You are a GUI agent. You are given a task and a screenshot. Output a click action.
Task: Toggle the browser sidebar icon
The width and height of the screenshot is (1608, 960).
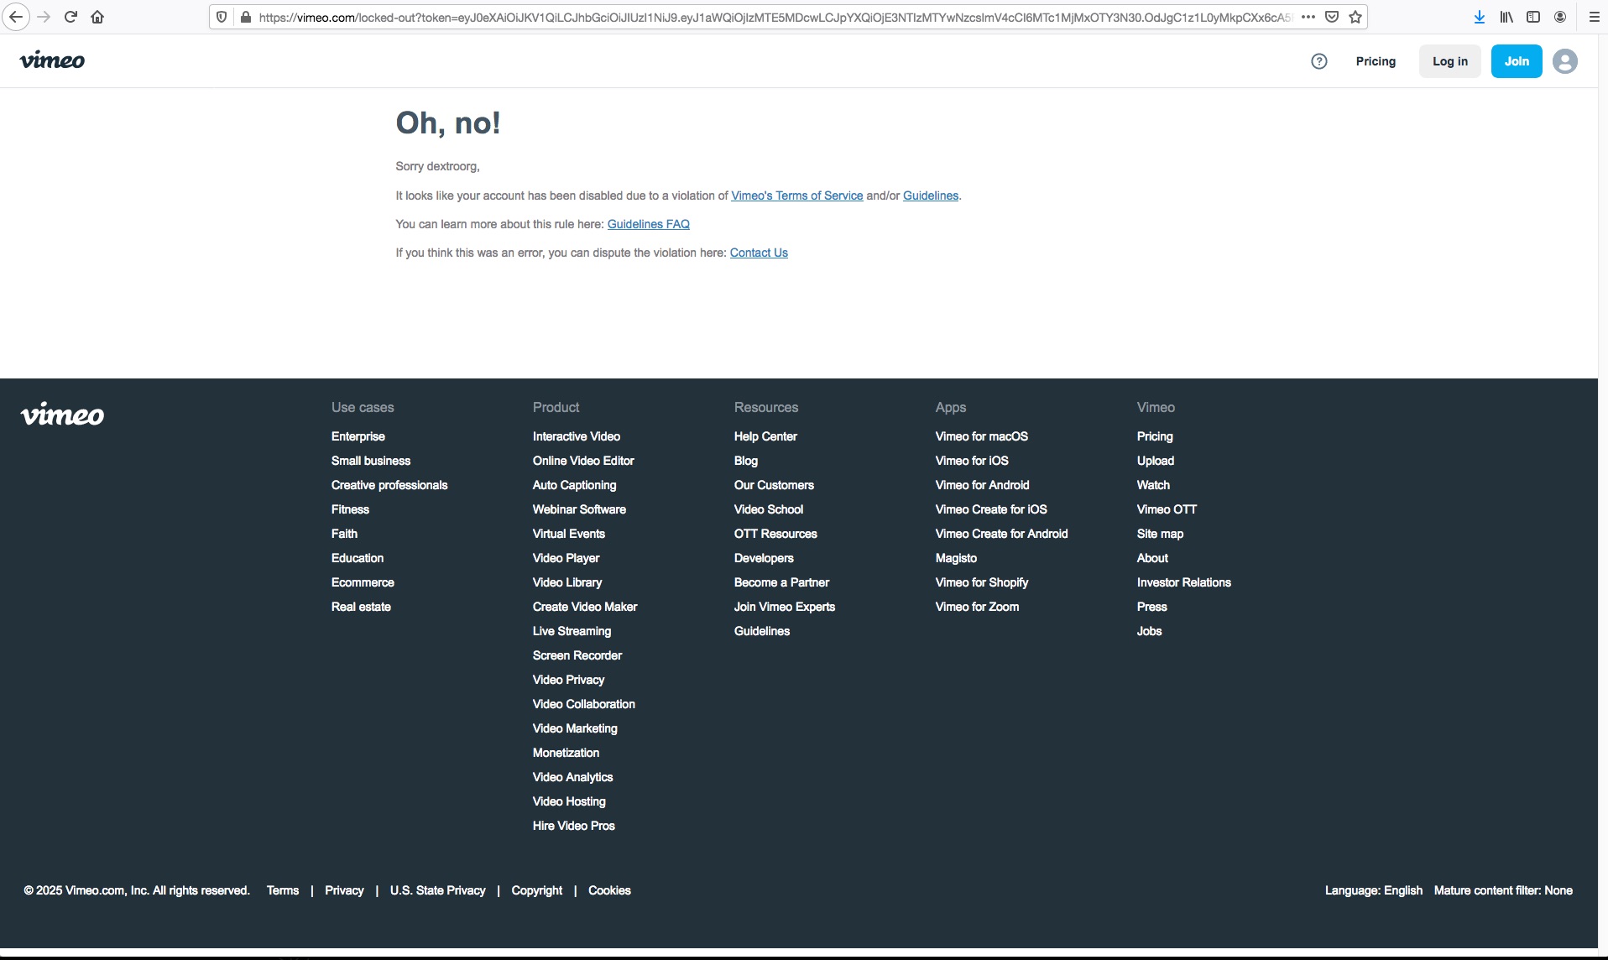(1533, 17)
